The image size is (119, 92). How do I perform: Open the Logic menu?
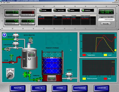point(4,3)
